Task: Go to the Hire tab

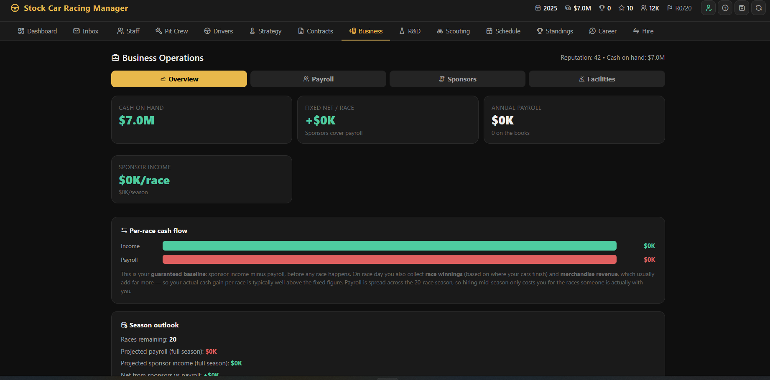Action: click(643, 31)
